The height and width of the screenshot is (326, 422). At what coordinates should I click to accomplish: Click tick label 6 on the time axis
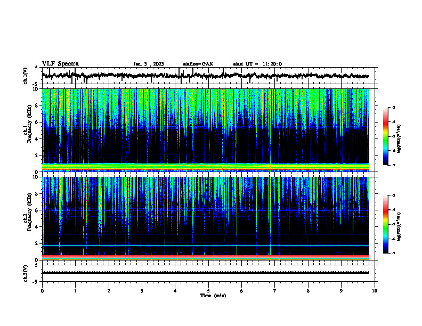(x=242, y=291)
